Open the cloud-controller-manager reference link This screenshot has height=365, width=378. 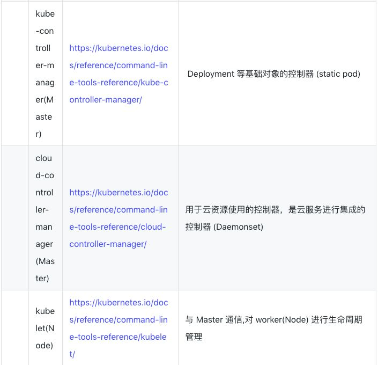tap(118, 218)
